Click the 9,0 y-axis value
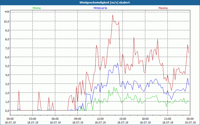200x125 pixels. (7, 30)
